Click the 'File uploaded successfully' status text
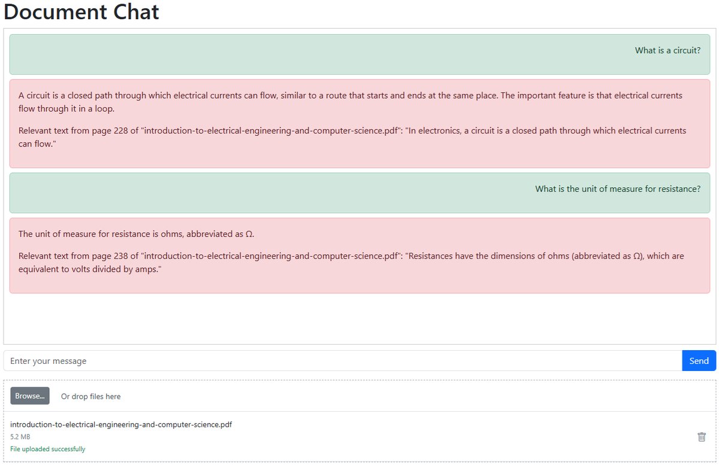The image size is (719, 465). 48,449
